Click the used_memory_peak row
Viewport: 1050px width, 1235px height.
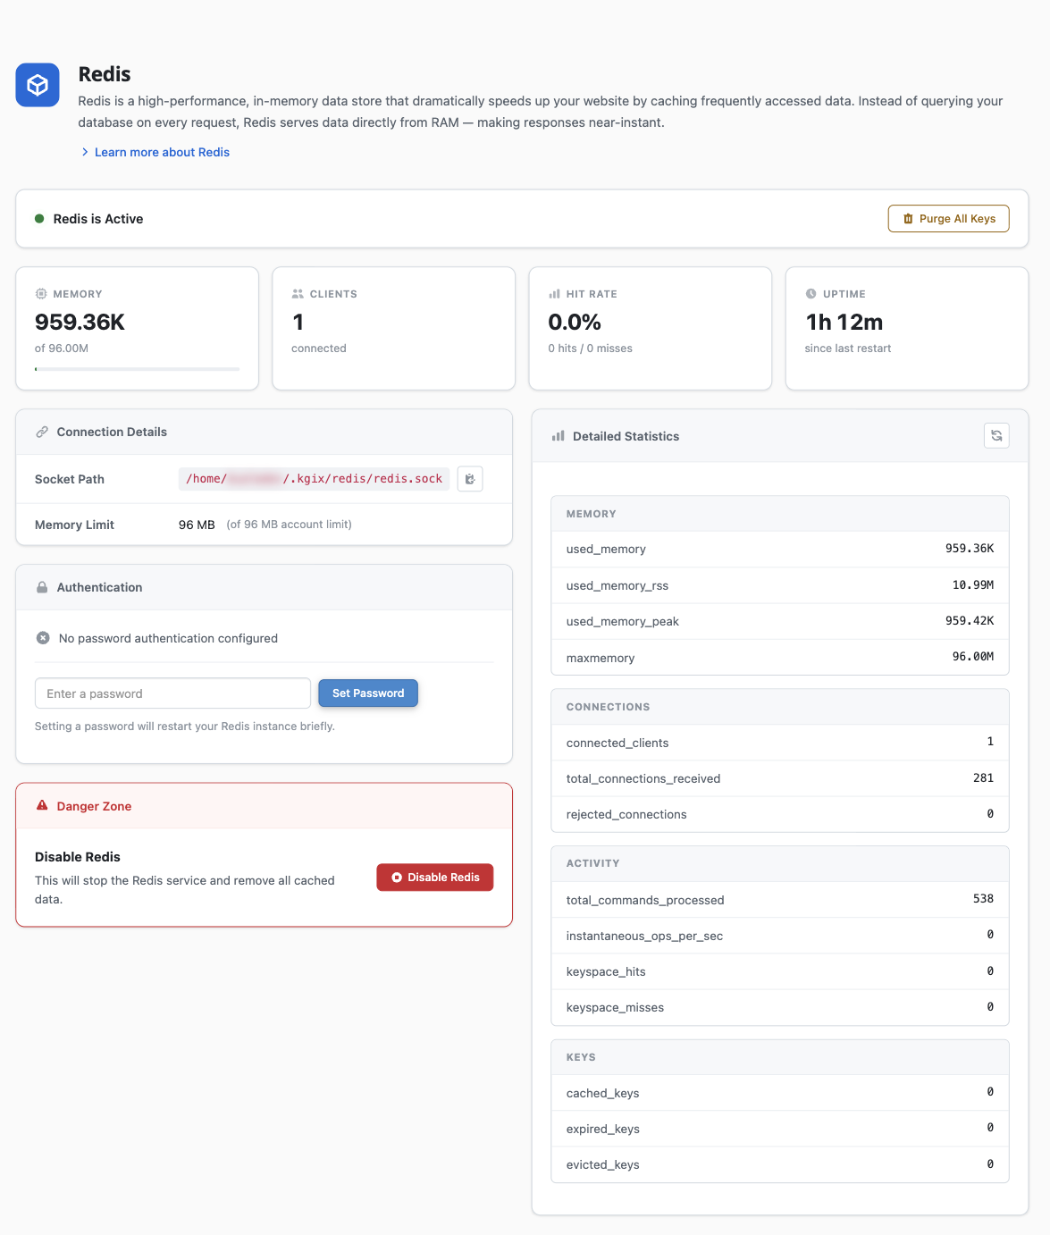tap(780, 621)
